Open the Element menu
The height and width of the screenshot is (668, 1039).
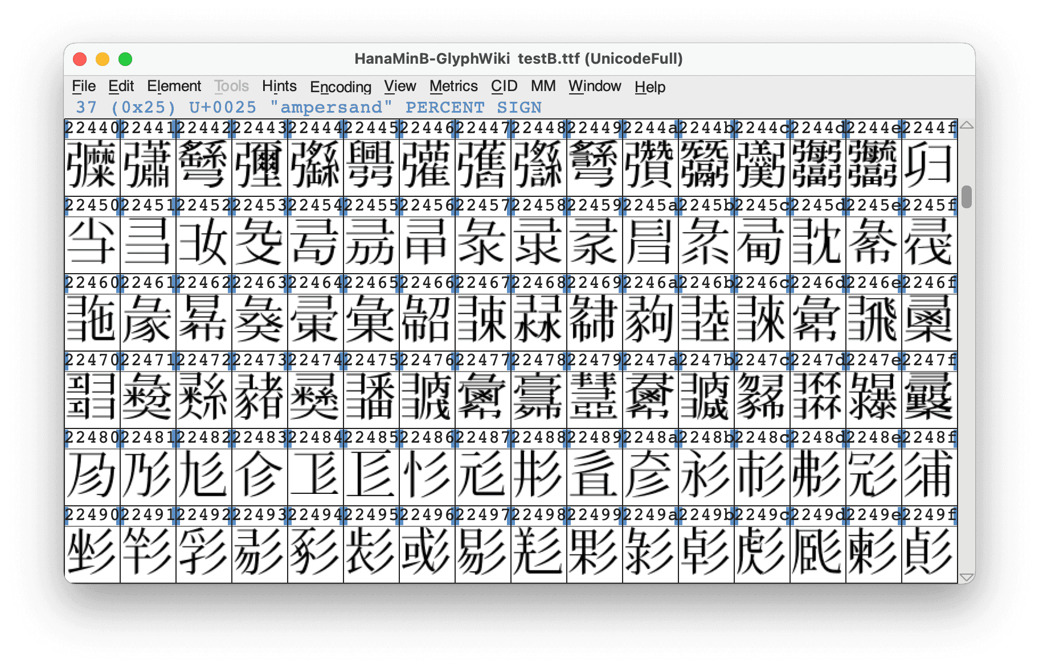coord(174,86)
